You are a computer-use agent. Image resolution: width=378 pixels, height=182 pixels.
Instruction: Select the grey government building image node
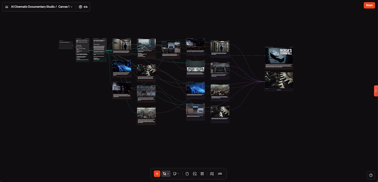coord(220,71)
